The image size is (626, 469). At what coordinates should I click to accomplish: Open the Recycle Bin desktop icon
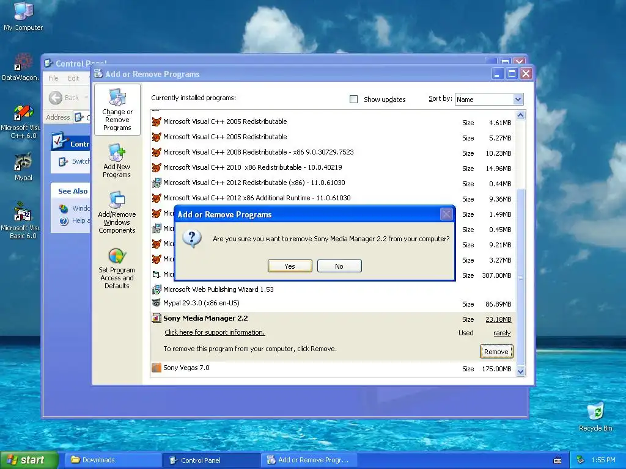(x=595, y=416)
